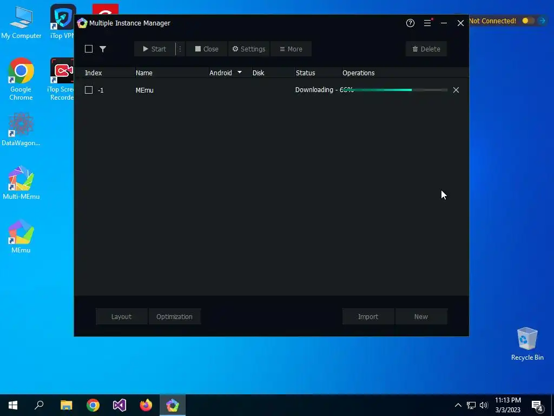
Task: Click the Operations column header
Action: tap(358, 73)
